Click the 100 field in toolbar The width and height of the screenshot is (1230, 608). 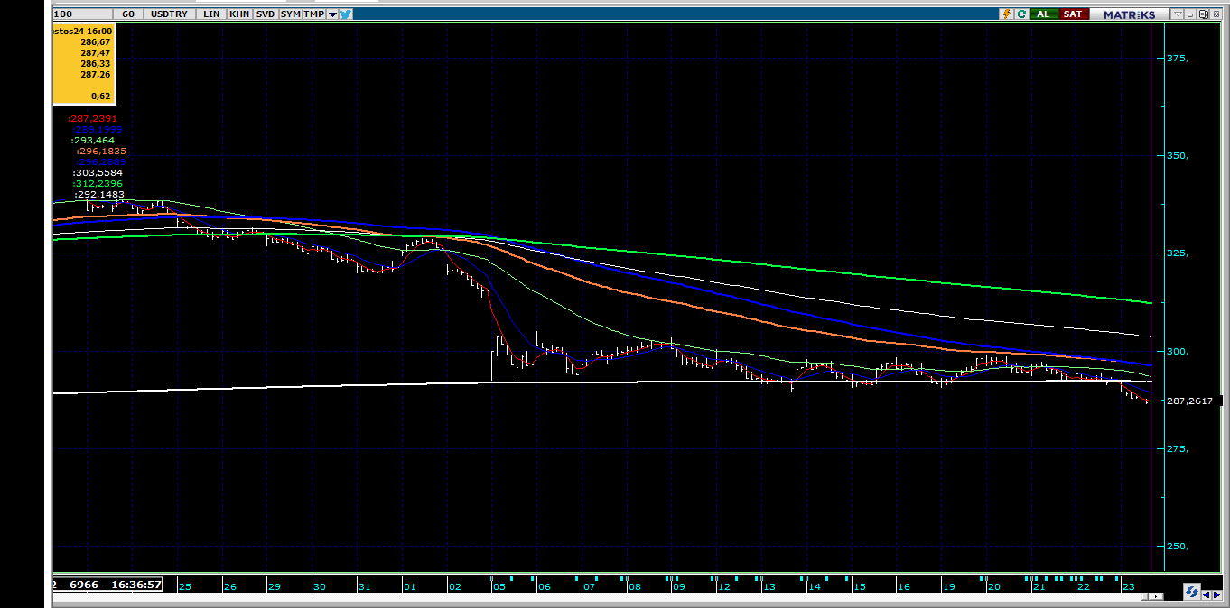pos(82,14)
